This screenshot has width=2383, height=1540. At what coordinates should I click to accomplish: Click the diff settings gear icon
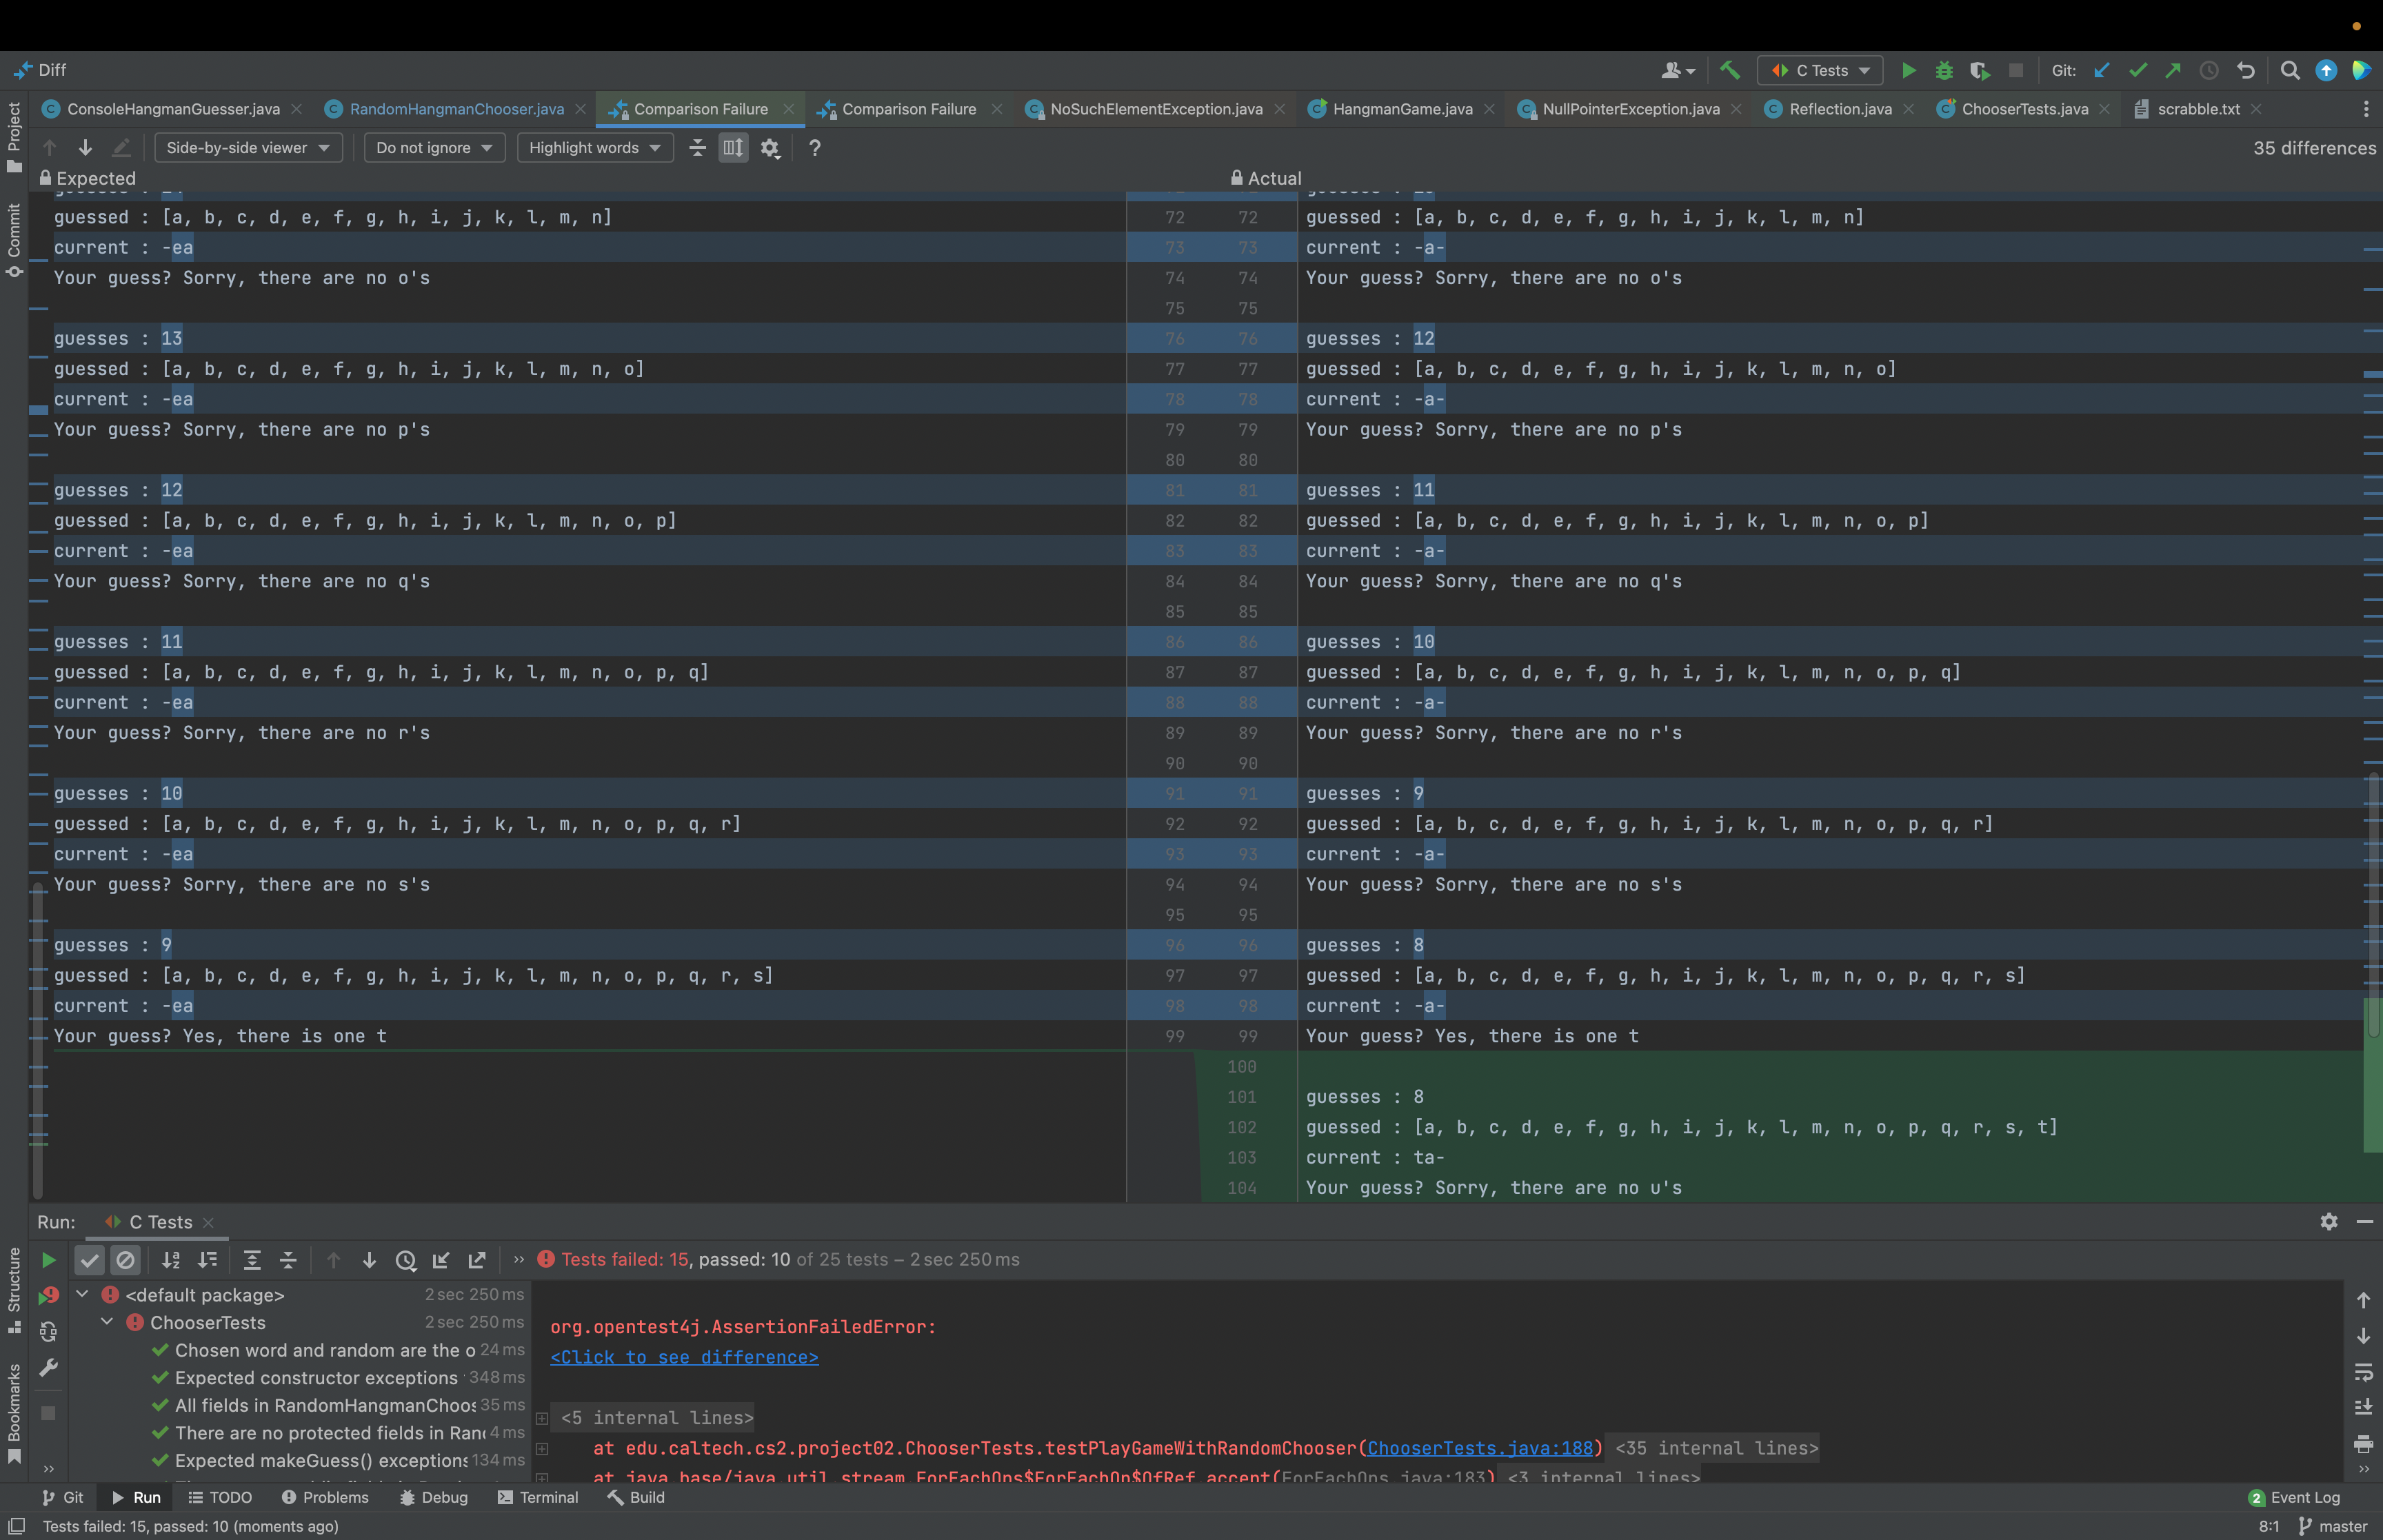point(769,148)
